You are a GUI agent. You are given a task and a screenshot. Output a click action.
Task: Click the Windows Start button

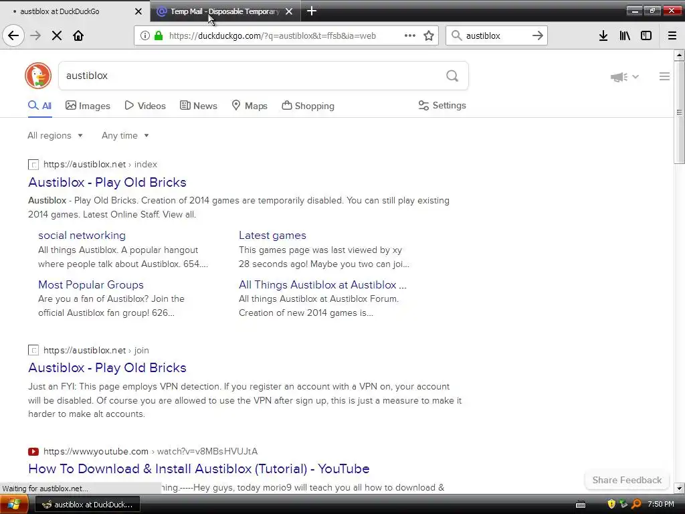pyautogui.click(x=14, y=505)
